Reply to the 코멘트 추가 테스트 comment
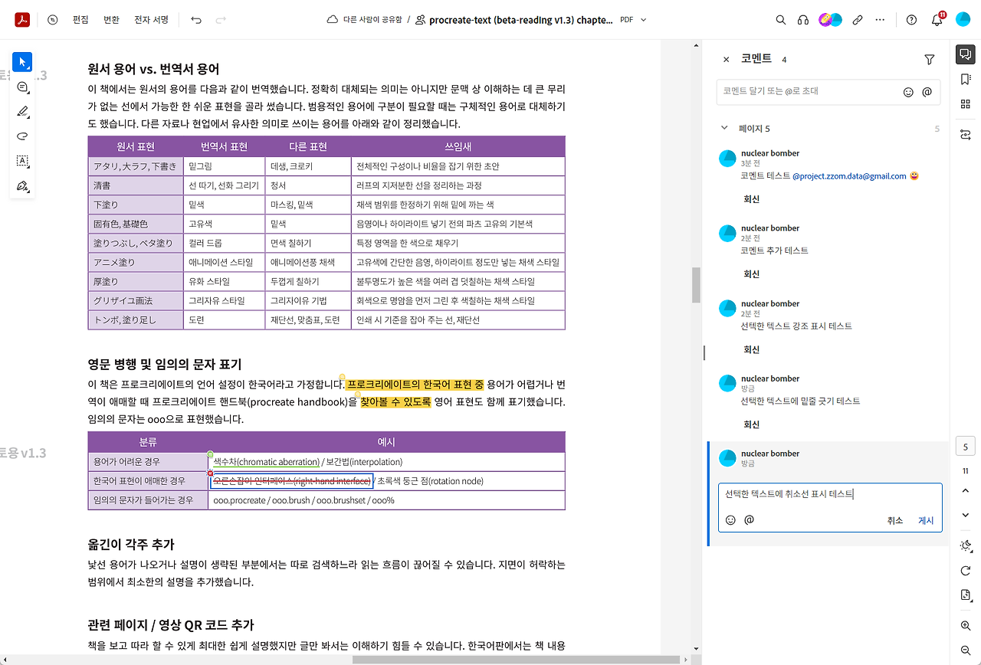 [x=752, y=274]
